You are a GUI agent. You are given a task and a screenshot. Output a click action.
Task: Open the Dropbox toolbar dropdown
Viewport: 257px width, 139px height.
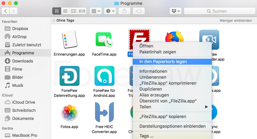click(x=175, y=11)
